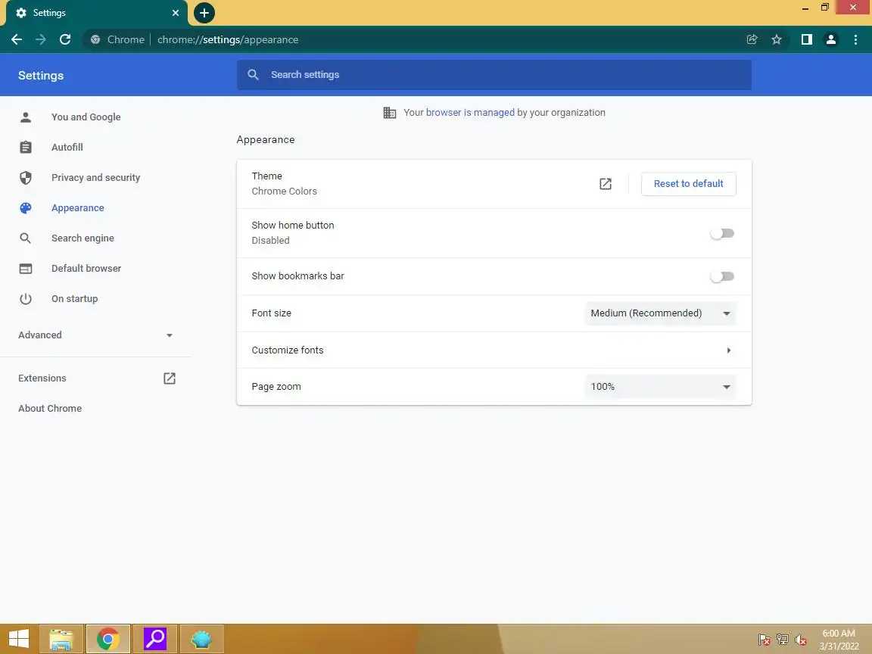Open the Chrome three-dot menu
This screenshot has height=654, width=872.
(855, 39)
